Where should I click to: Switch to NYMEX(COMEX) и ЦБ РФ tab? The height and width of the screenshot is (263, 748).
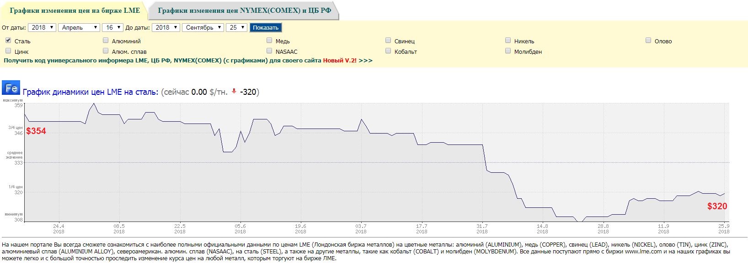(x=244, y=10)
